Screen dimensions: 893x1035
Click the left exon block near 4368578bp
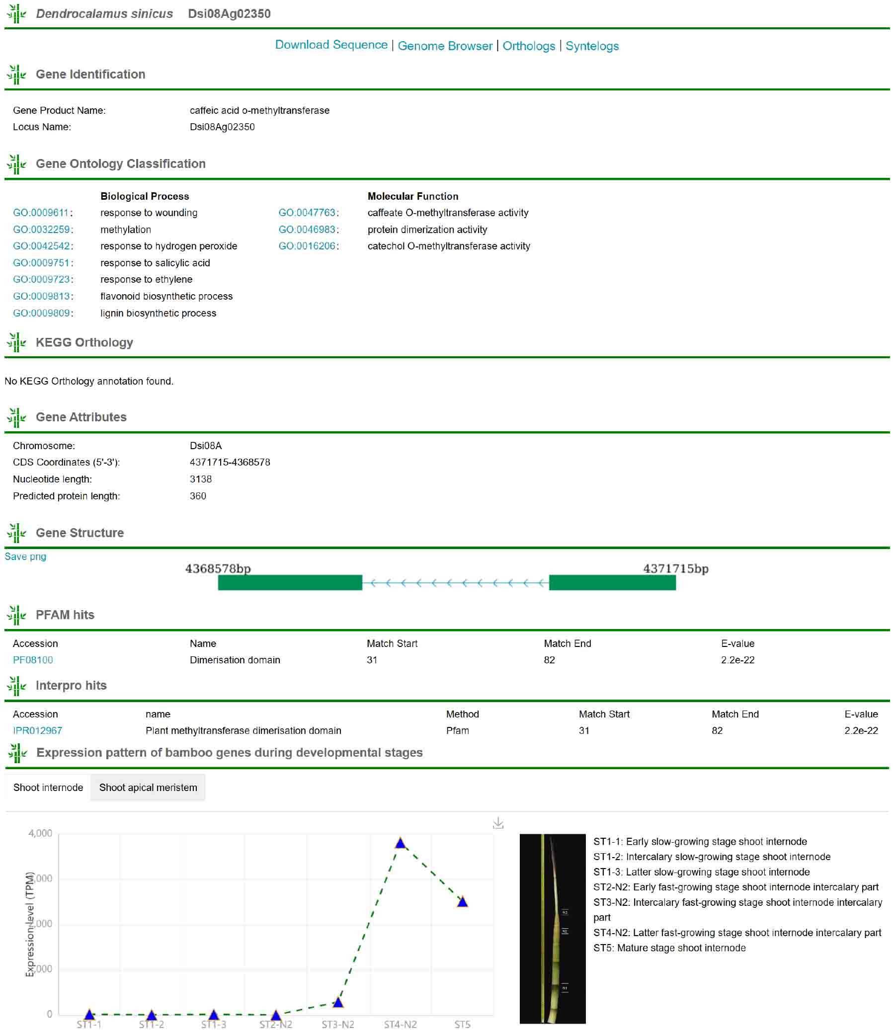290,582
